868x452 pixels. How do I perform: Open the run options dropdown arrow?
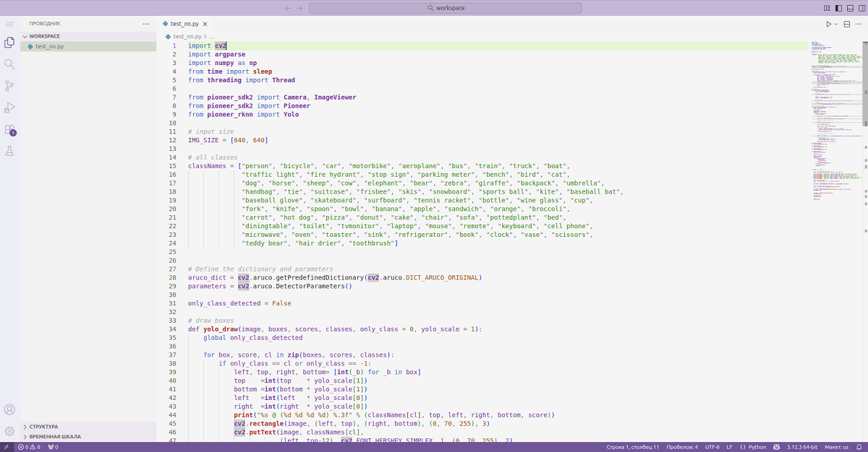tap(837, 24)
